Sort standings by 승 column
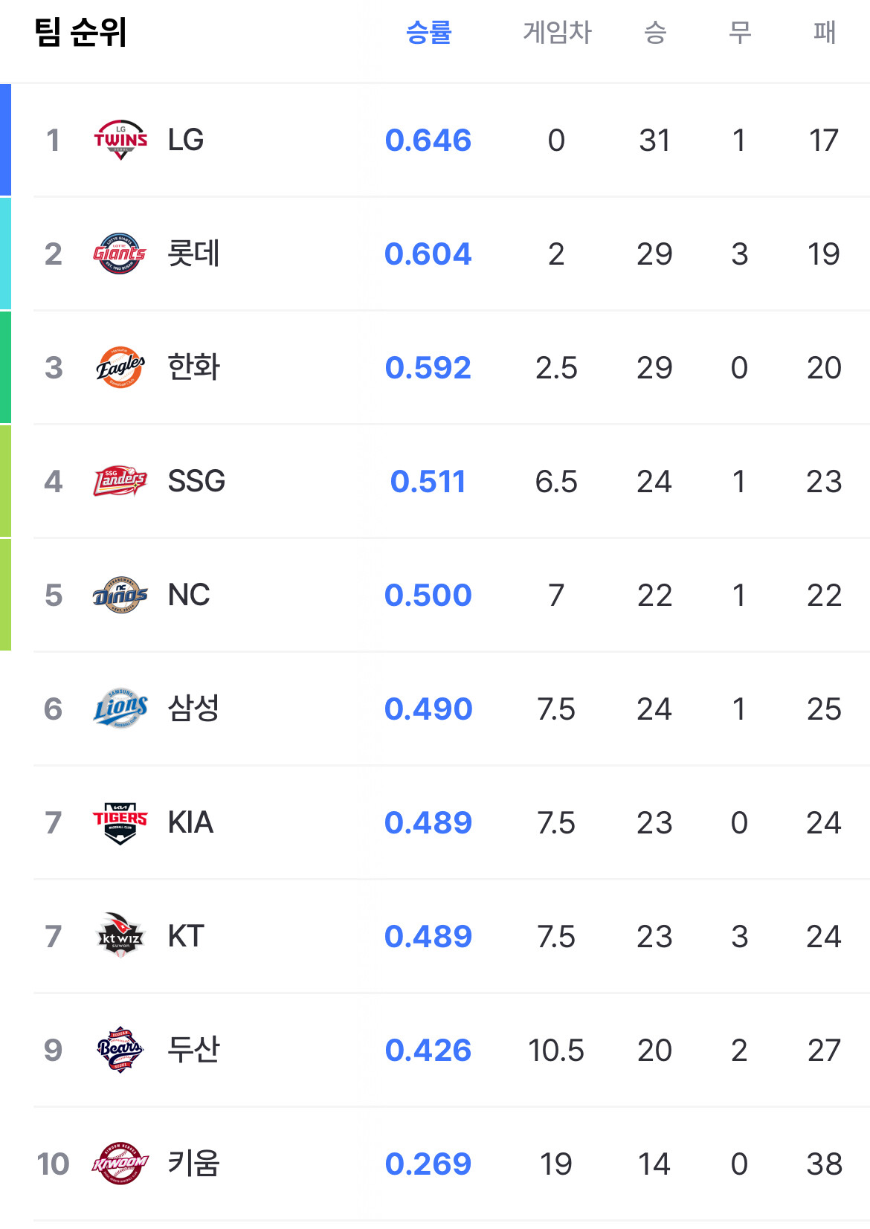 (x=655, y=33)
